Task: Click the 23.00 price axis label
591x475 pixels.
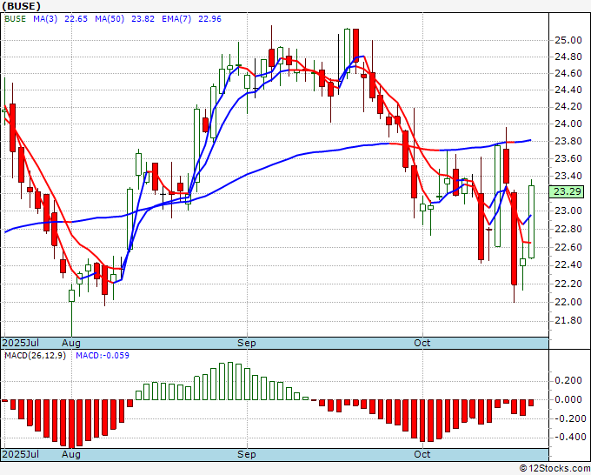Action: tap(568, 211)
